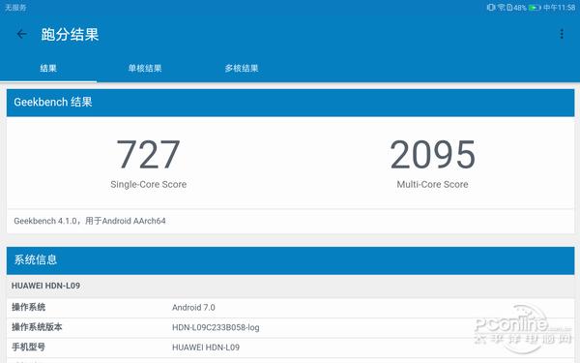
Task: Click the HUAWEI HDN-L09 device heading
Action: point(45,286)
